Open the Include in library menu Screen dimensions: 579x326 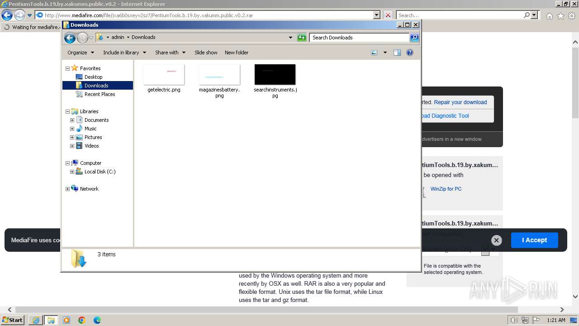[x=124, y=53]
